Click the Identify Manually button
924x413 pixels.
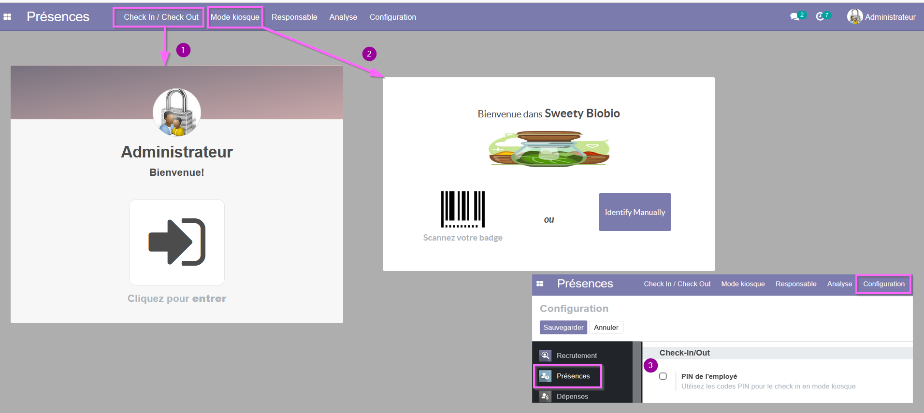tap(635, 212)
